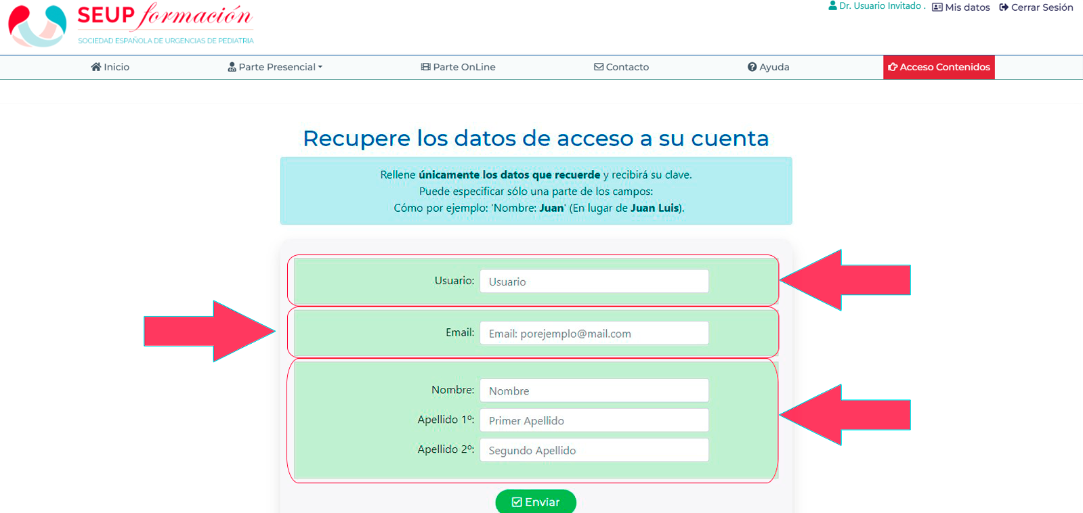Focus the Usuario input field

594,282
